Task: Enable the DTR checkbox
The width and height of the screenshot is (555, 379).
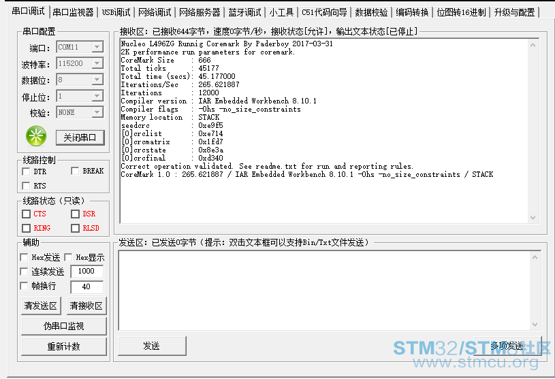Action: (x=26, y=171)
